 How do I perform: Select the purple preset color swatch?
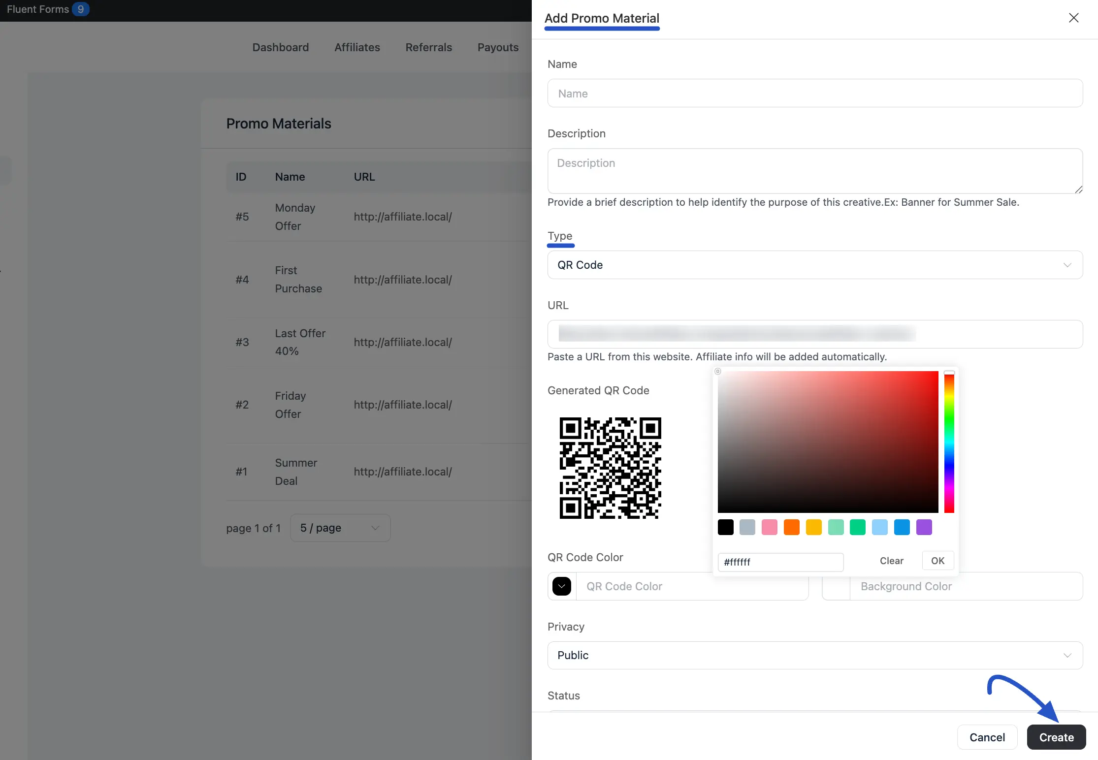point(924,527)
